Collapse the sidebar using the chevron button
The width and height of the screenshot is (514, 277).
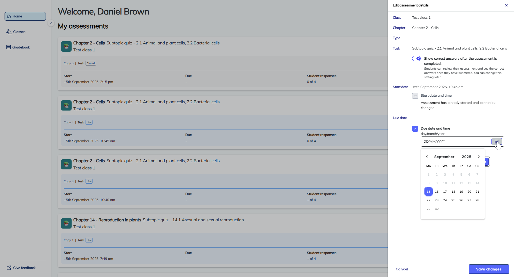coord(51,23)
